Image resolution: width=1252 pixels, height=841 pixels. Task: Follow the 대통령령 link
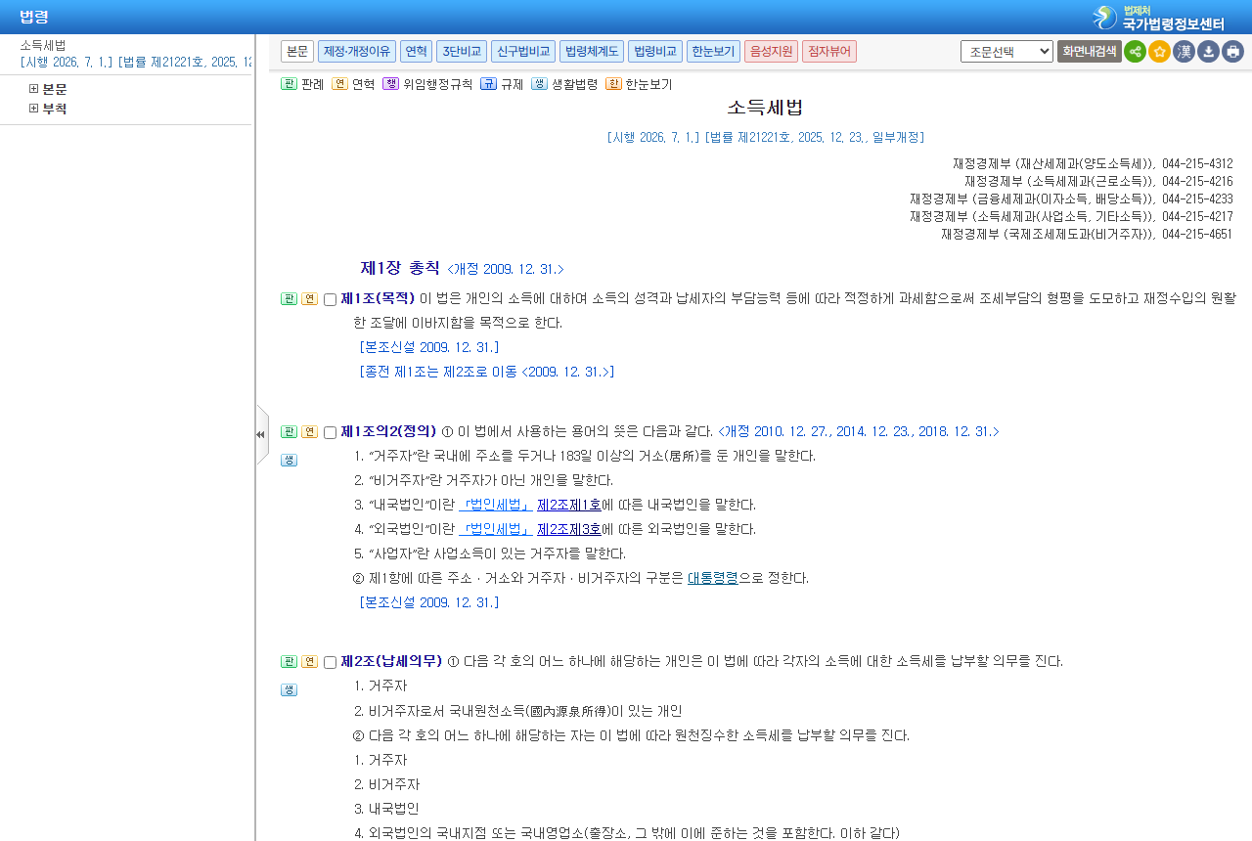point(713,578)
